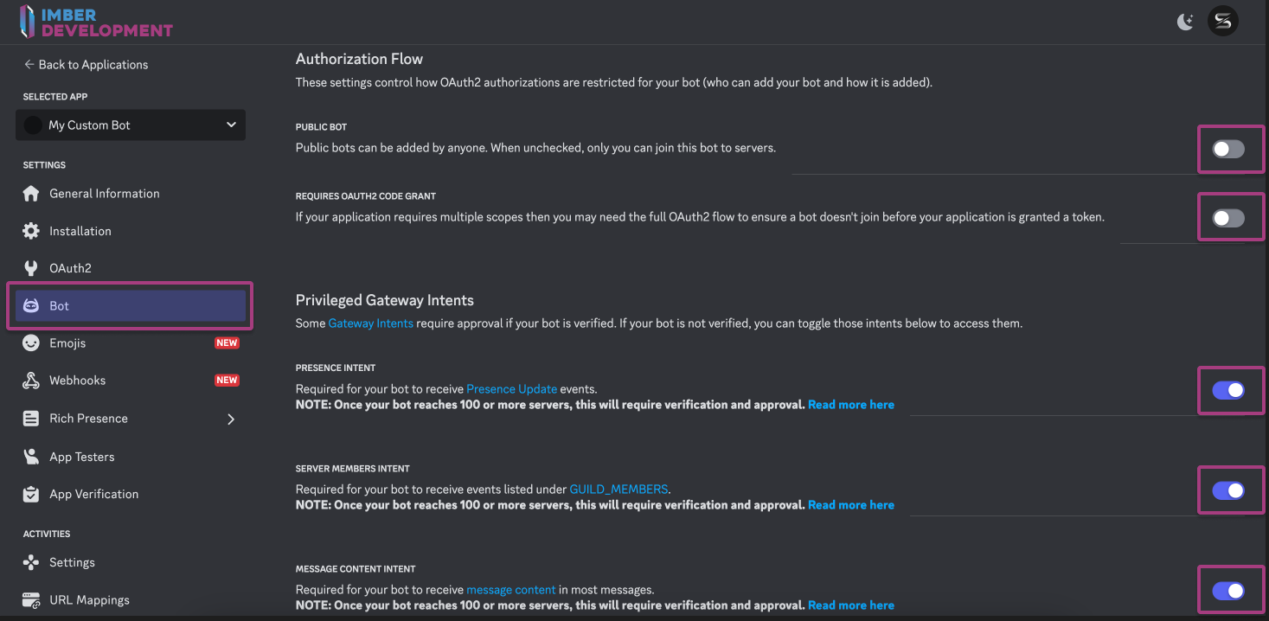Click the Emojis smiley icon
This screenshot has height=621, width=1269.
[x=31, y=343]
